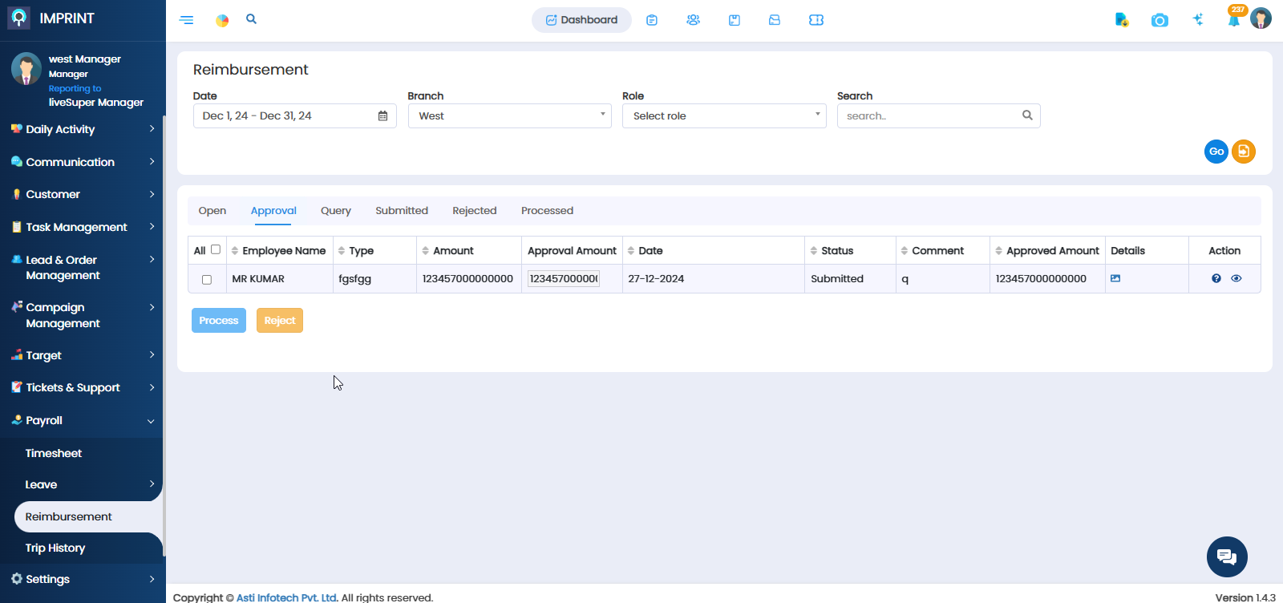Click the calendar icon in Date field

[382, 116]
